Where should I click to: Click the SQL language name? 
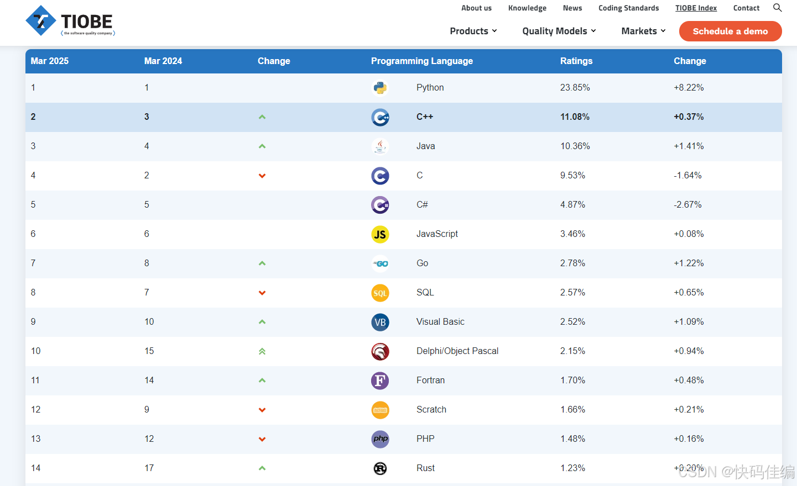click(x=425, y=292)
